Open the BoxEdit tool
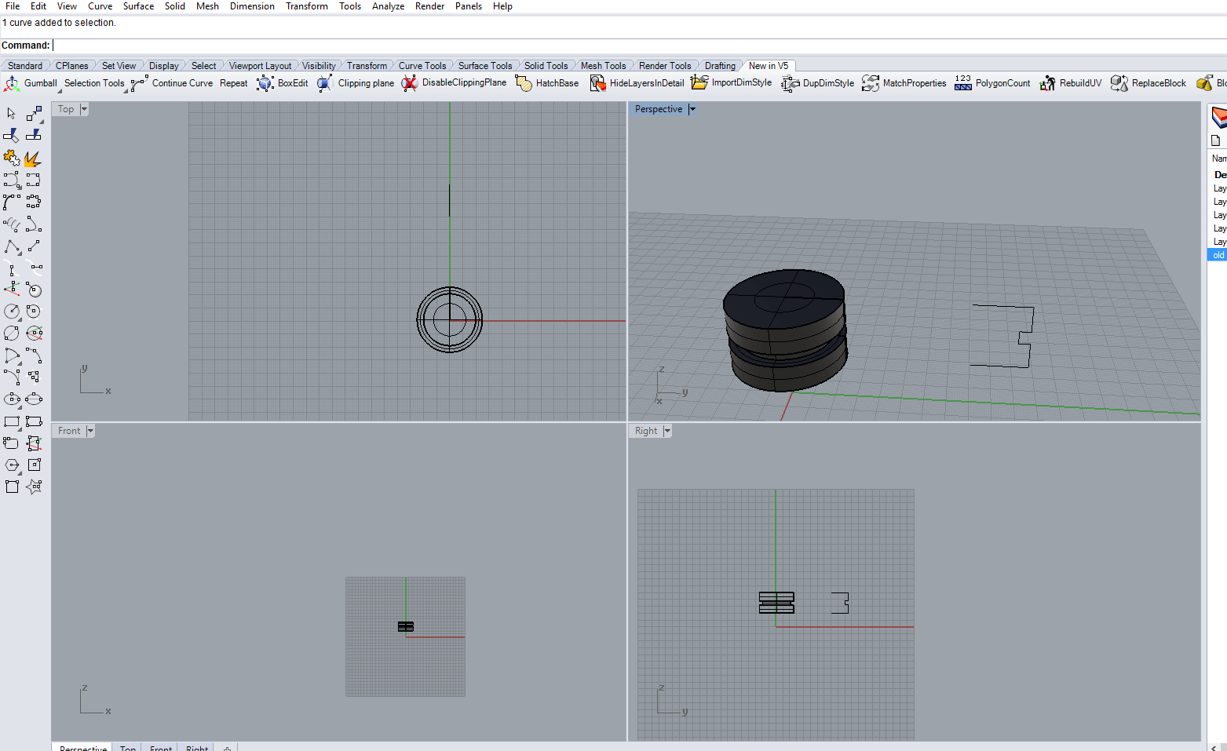Screen dimensions: 1227x751 tap(282, 83)
